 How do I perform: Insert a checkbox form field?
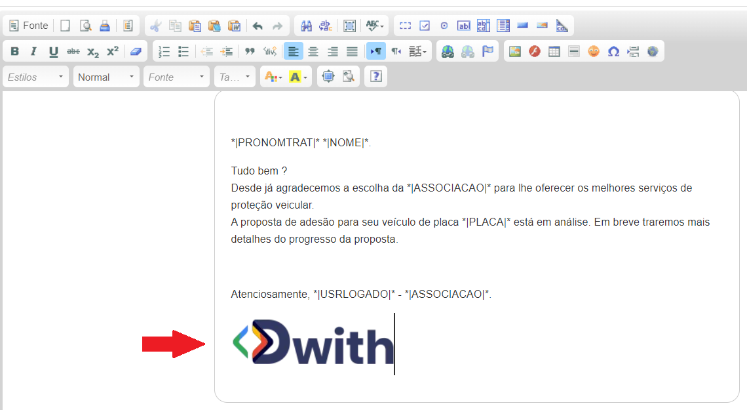pos(425,26)
